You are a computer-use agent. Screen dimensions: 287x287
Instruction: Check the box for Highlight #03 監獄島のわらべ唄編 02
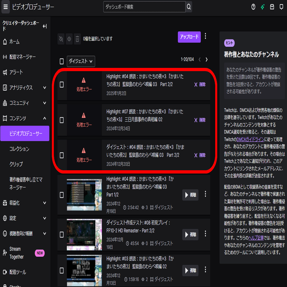[62, 270]
